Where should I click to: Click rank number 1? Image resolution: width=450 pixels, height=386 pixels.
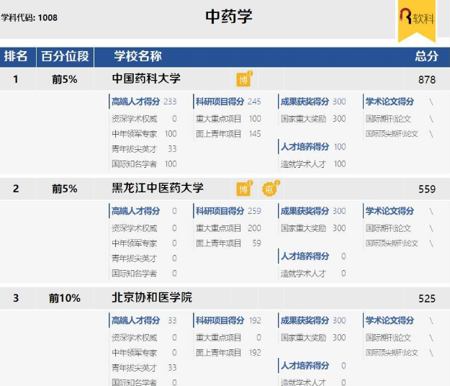click(16, 79)
